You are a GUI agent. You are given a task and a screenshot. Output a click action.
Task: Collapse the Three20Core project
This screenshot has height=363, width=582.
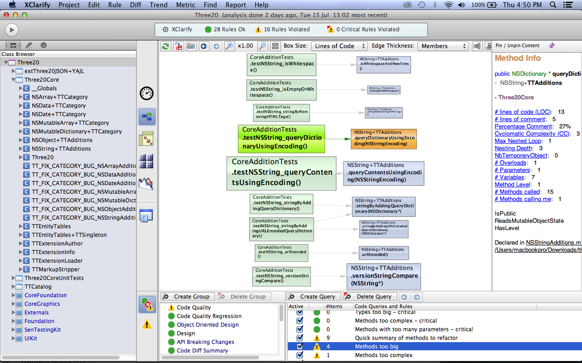pyautogui.click(x=14, y=80)
